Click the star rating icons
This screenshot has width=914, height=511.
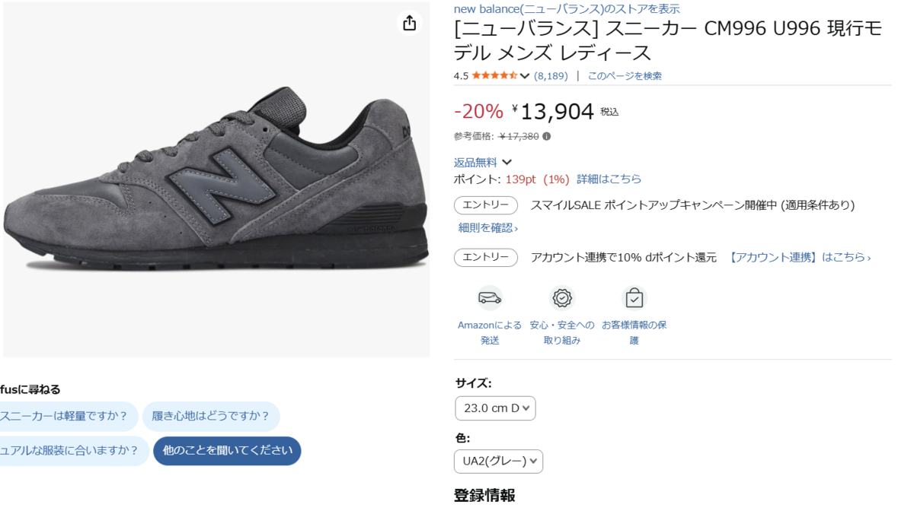494,75
